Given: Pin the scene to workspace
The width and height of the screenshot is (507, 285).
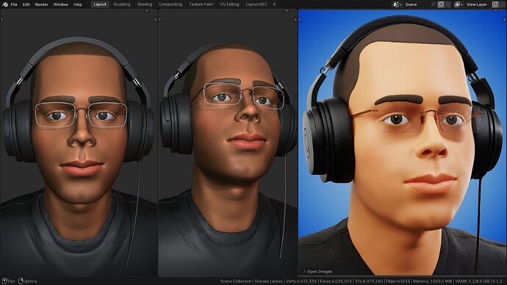Looking at the screenshot, I should pyautogui.click(x=434, y=4).
